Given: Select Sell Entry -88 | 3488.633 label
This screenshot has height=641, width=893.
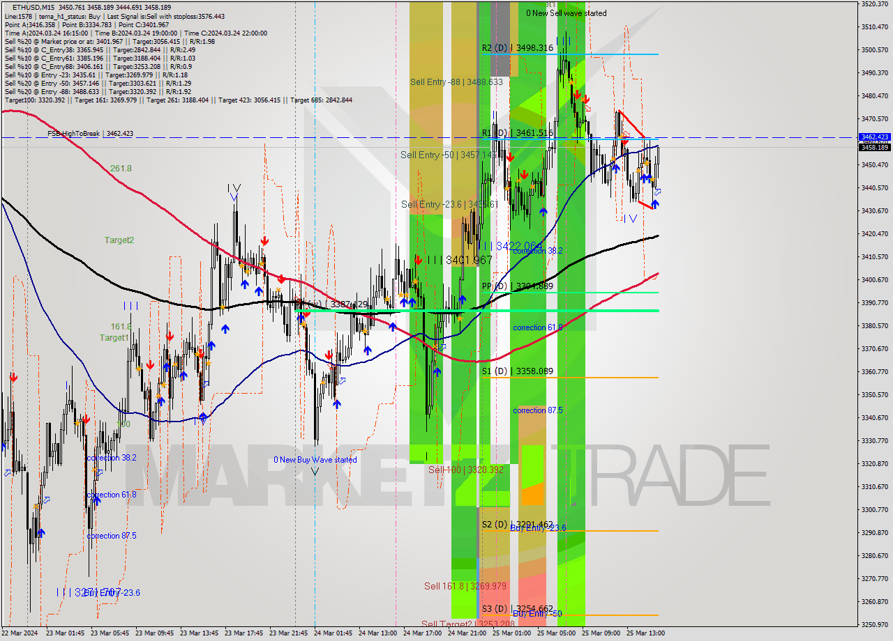Looking at the screenshot, I should 456,82.
